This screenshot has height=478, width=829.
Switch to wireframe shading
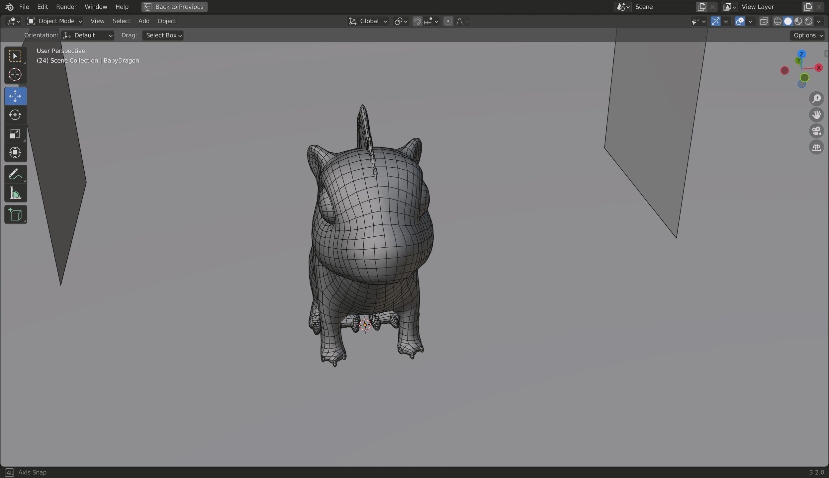click(777, 21)
